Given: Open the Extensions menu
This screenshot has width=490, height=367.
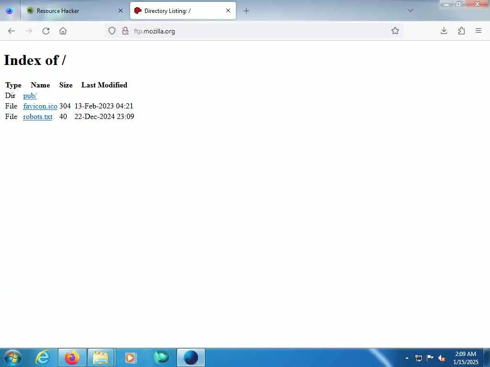Looking at the screenshot, I should pyautogui.click(x=461, y=31).
